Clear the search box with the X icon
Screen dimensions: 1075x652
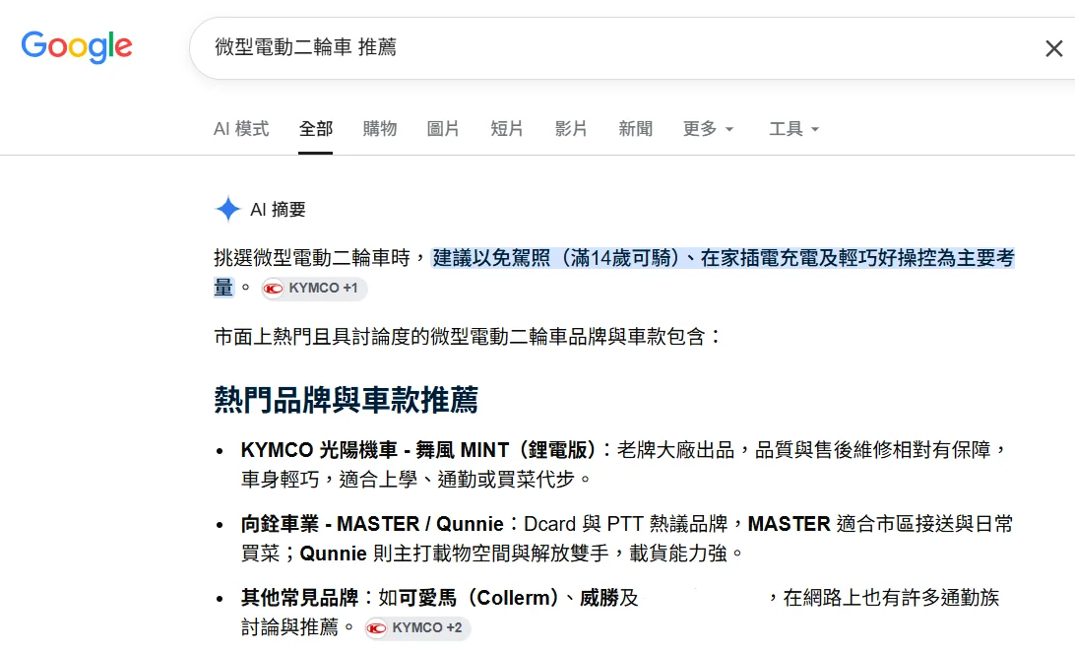[1053, 48]
